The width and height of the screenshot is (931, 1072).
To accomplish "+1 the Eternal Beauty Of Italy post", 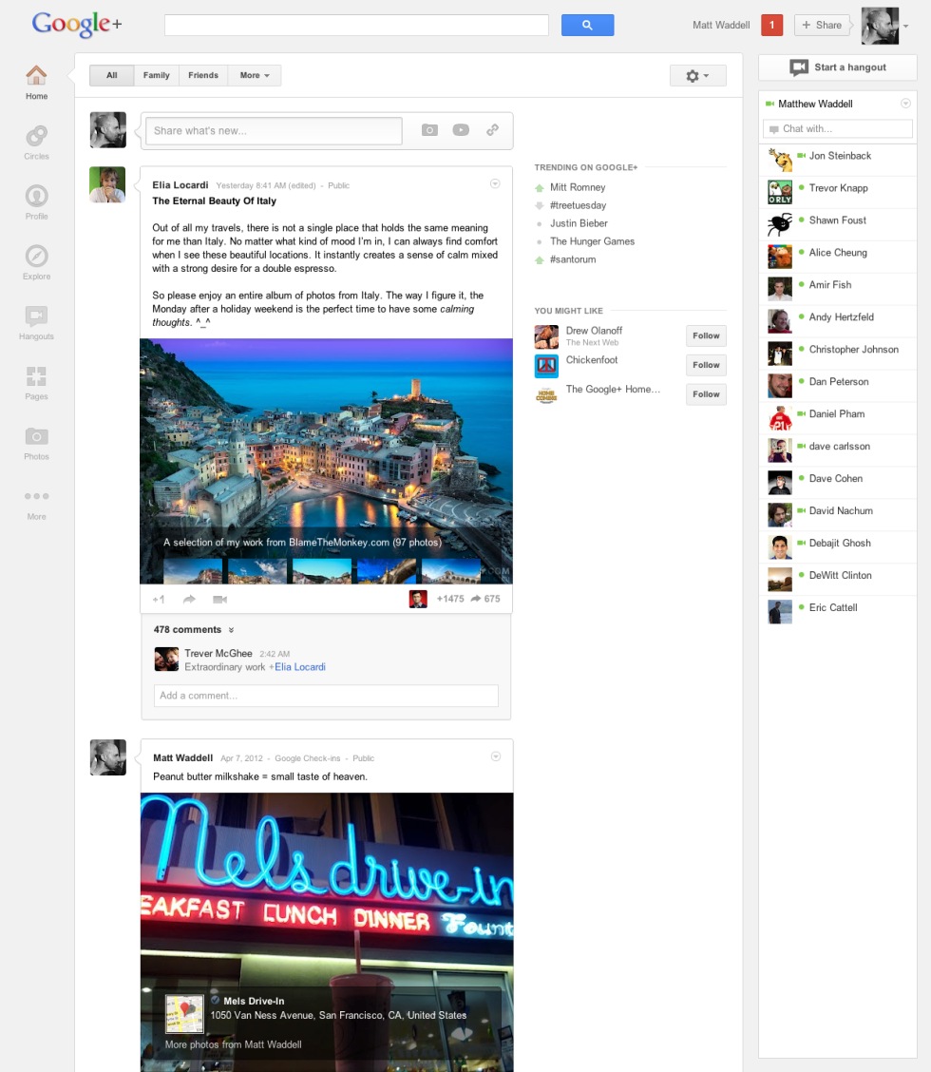I will pyautogui.click(x=159, y=599).
